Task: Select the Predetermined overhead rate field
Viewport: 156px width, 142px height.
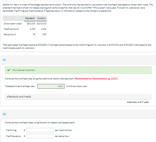Action: 51,86
